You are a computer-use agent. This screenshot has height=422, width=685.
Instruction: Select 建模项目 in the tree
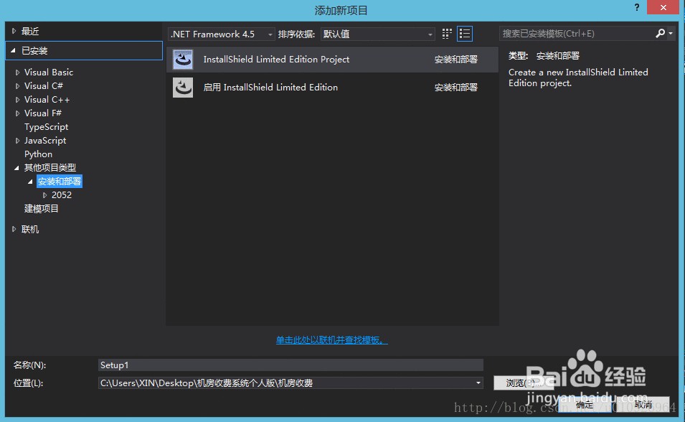[x=42, y=209]
